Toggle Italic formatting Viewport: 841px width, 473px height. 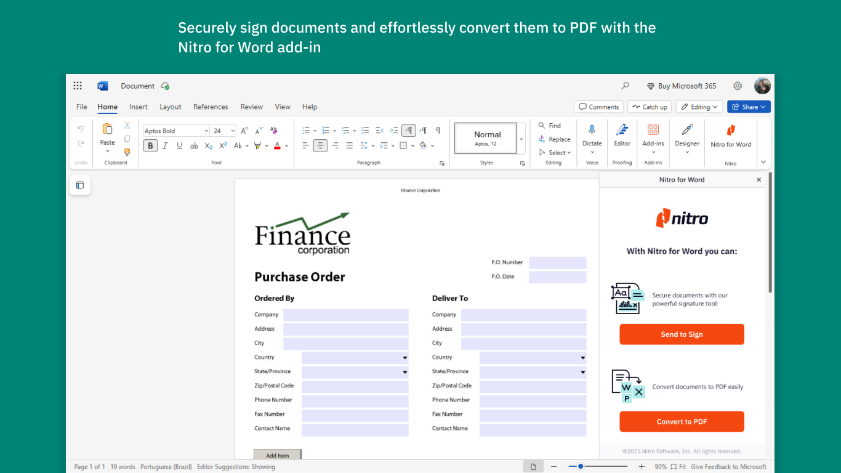[x=165, y=146]
